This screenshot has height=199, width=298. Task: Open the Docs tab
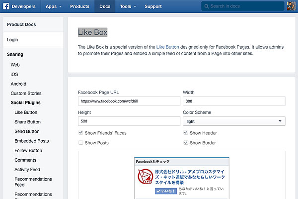105,6
